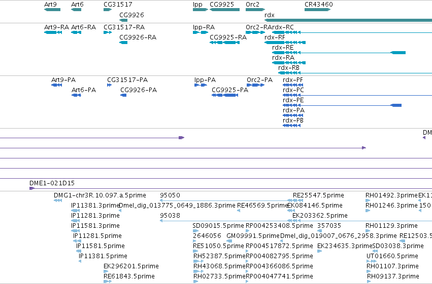Select the SD09015.5prime EST label
The width and height of the screenshot is (432, 284).
point(218,226)
